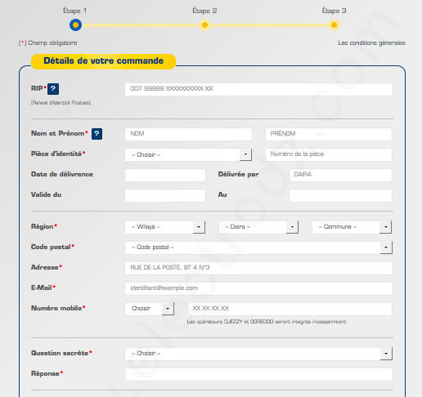
Task: Click the NOM text field
Action: pyautogui.click(x=188, y=134)
